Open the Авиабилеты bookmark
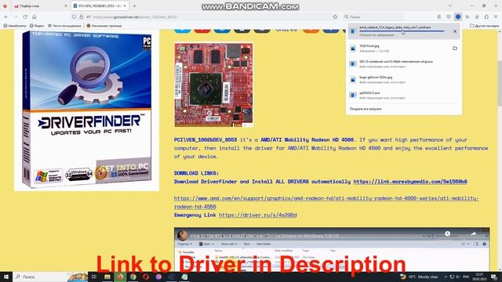Image resolution: width=502 pixels, height=282 pixels. pos(15,26)
